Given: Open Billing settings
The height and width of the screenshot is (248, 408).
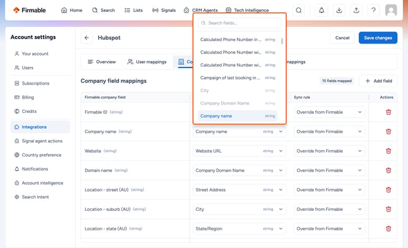Looking at the screenshot, I should tap(40, 97).
